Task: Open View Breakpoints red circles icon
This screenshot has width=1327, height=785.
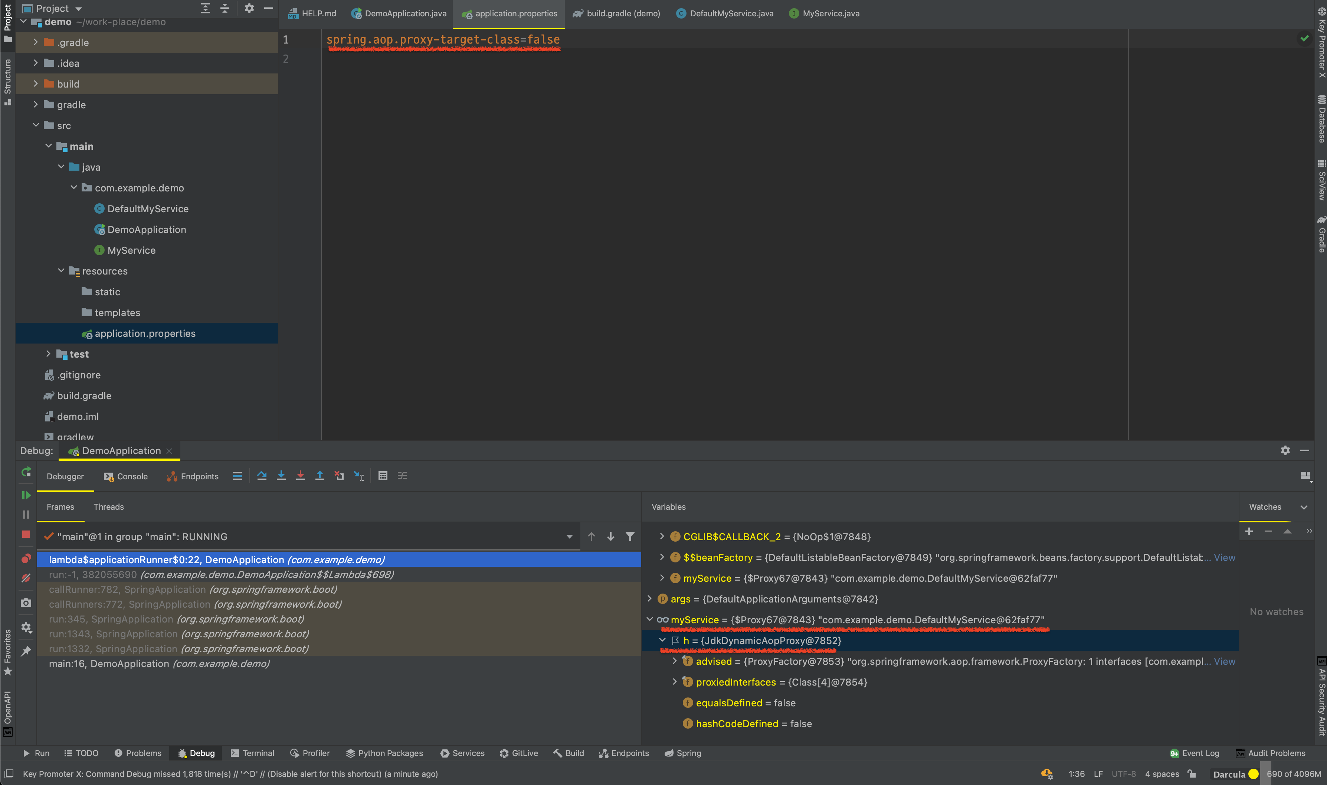Action: tap(25, 559)
